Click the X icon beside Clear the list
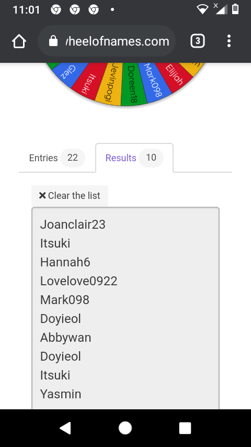 [42, 196]
